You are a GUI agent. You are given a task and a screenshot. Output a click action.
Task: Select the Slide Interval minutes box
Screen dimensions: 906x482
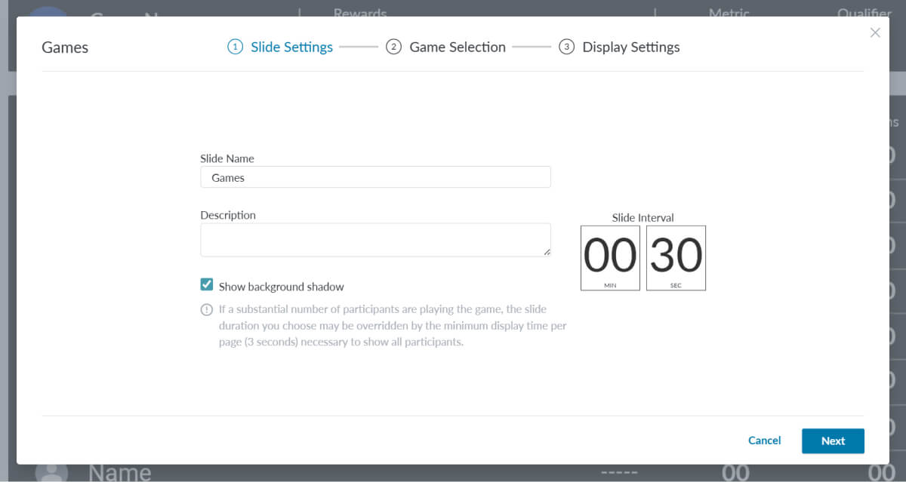pos(610,257)
